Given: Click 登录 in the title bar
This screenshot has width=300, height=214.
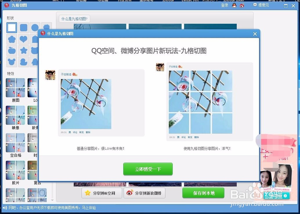Looking at the screenshot, I should click(x=224, y=5).
